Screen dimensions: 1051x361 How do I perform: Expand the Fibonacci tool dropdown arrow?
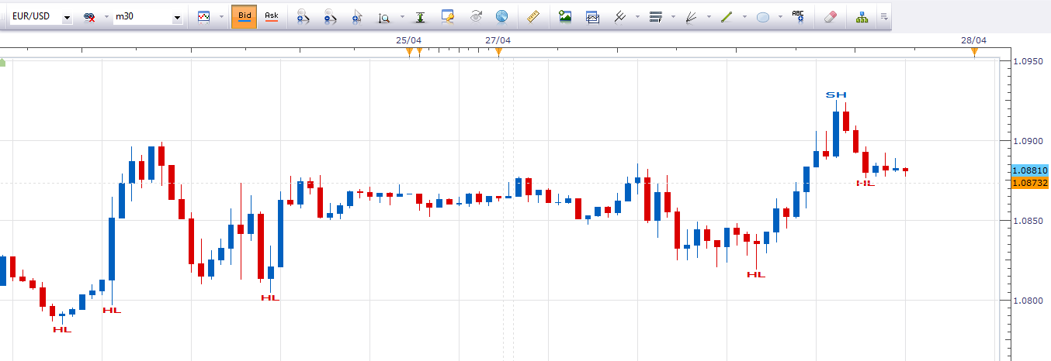click(673, 16)
